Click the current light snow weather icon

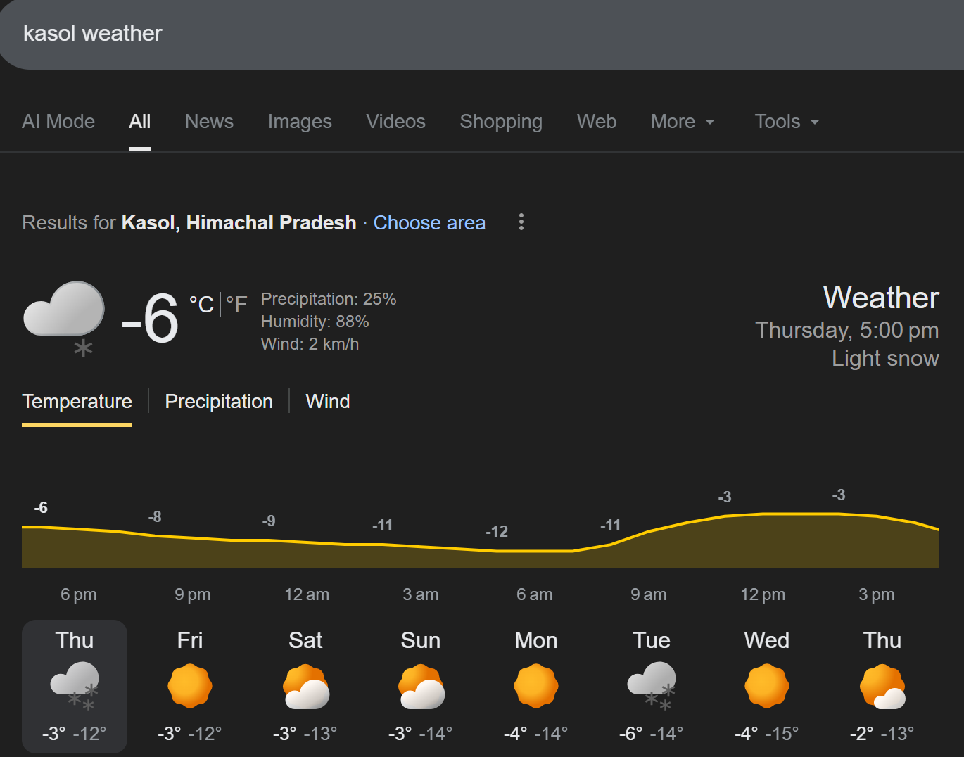65,318
